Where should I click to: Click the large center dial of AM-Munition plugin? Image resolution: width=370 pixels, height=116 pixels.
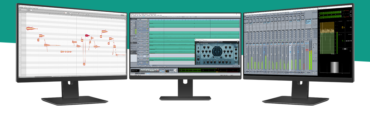(x=217, y=51)
